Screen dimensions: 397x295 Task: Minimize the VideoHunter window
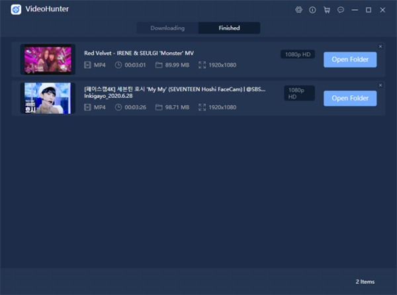tap(355, 10)
